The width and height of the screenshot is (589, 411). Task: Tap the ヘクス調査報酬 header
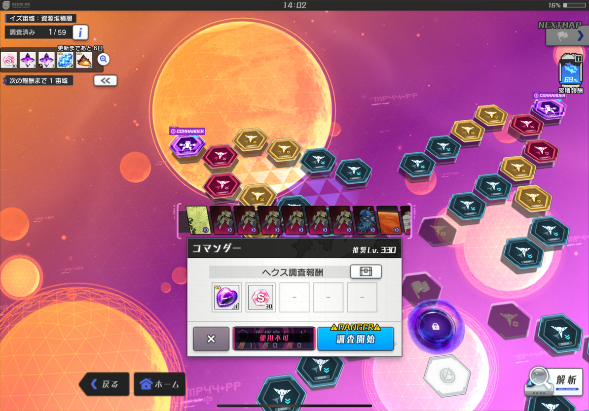292,273
